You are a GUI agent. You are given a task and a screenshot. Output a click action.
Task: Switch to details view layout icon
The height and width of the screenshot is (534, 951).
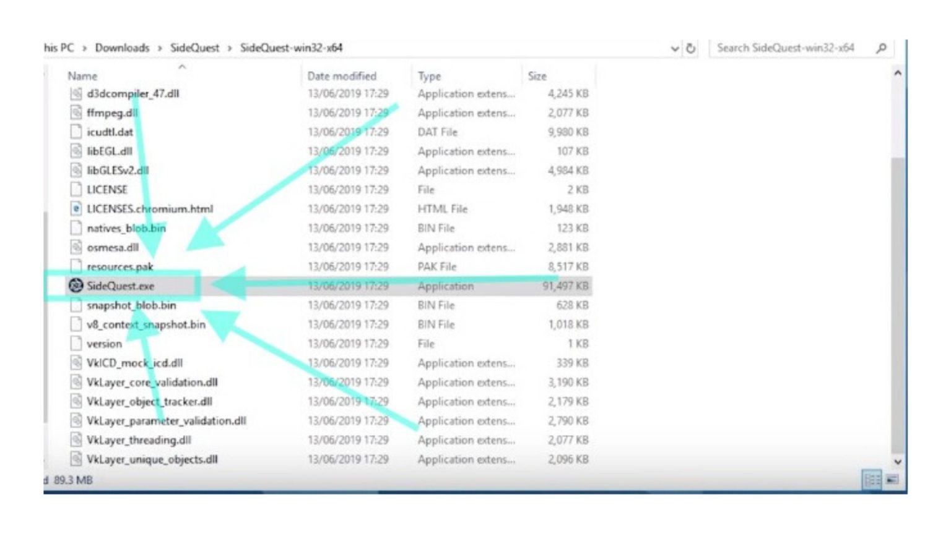(872, 479)
